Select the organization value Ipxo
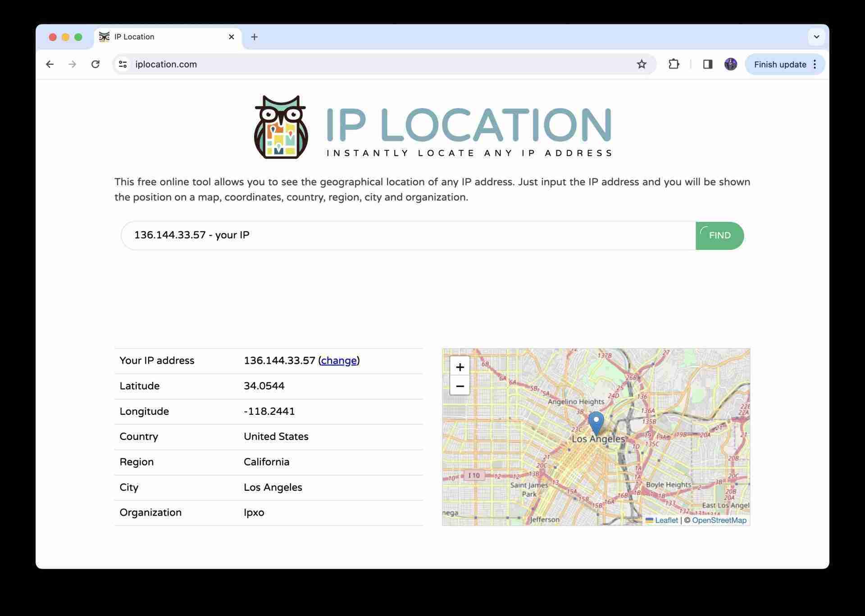Viewport: 865px width, 616px height. click(x=254, y=513)
